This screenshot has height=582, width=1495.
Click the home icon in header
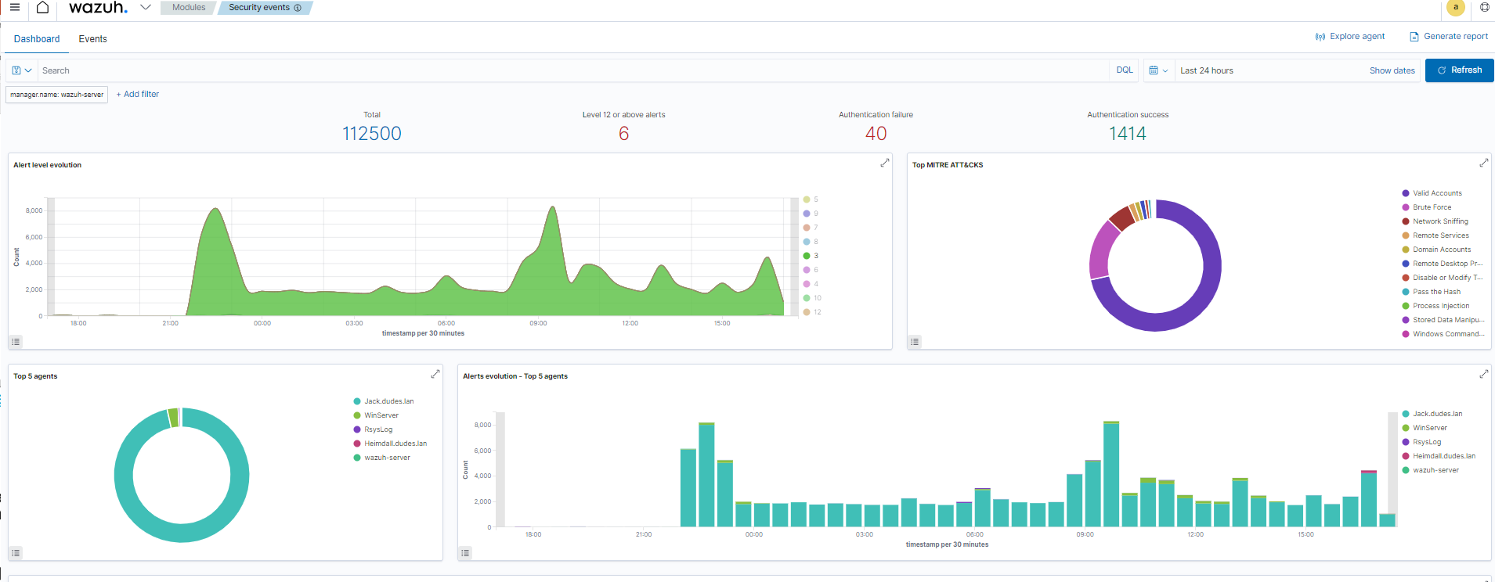(x=43, y=8)
